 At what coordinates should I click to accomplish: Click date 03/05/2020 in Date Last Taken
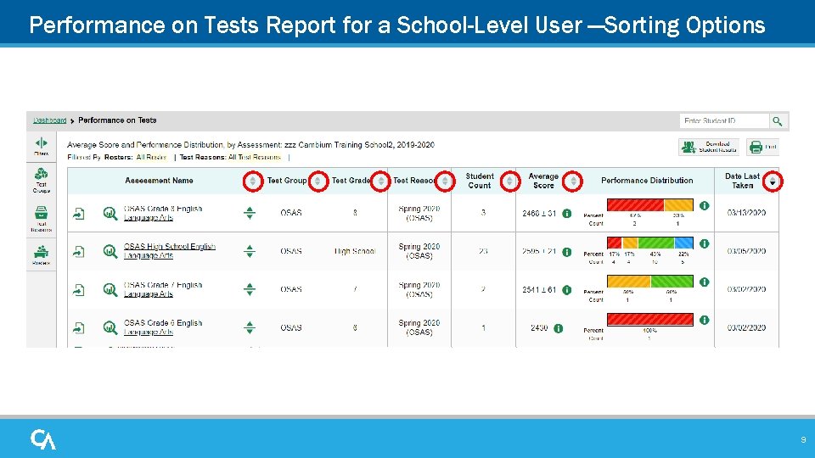click(x=746, y=251)
